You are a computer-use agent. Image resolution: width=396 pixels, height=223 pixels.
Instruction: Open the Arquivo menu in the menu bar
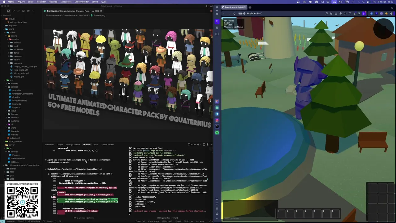(21, 2)
